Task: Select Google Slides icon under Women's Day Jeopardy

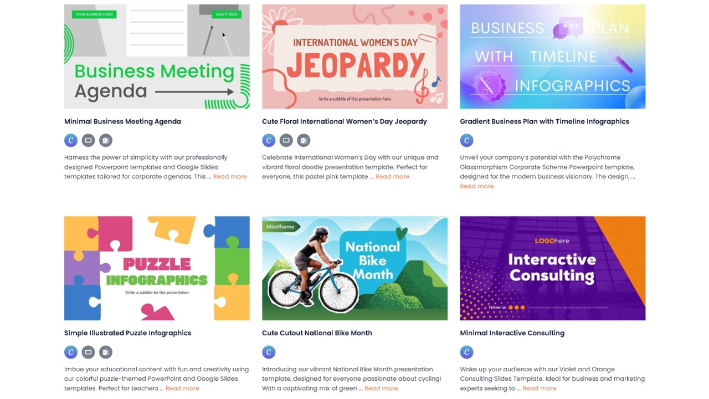Action: point(286,140)
